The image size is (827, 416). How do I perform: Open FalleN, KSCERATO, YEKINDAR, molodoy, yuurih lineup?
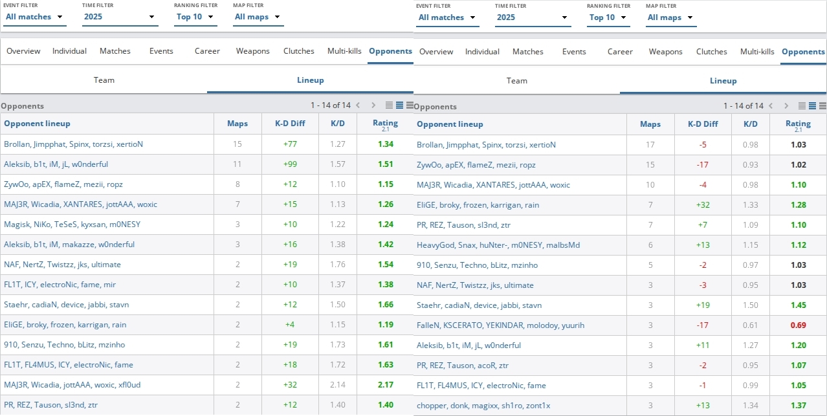500,325
